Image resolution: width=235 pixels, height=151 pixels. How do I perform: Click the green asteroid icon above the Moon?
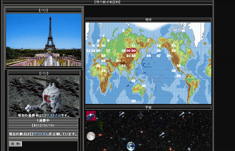101,126
